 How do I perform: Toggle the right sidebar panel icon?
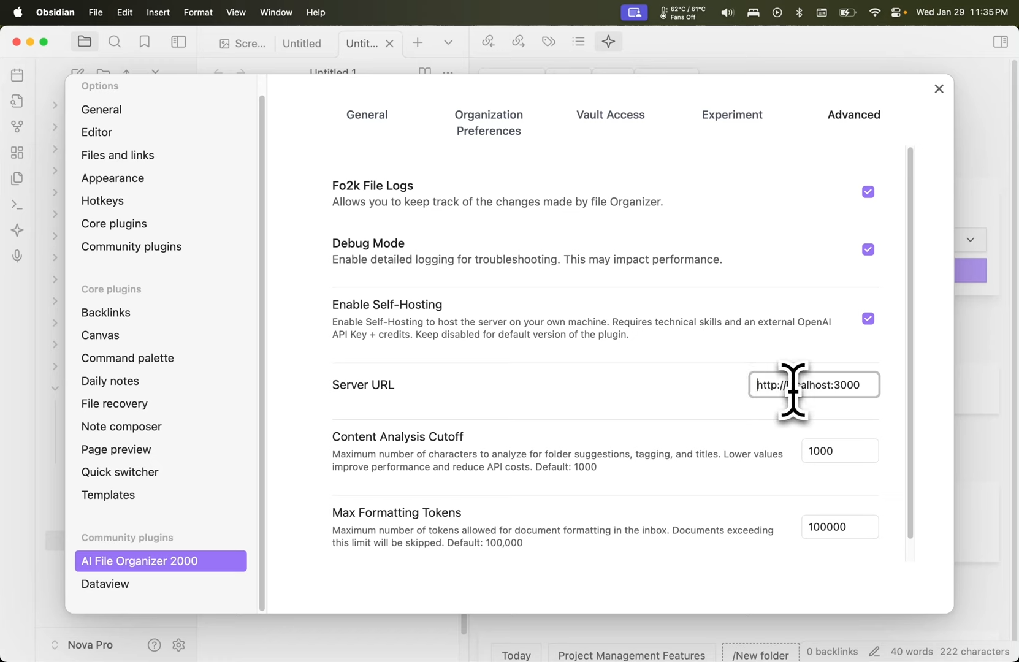1000,42
